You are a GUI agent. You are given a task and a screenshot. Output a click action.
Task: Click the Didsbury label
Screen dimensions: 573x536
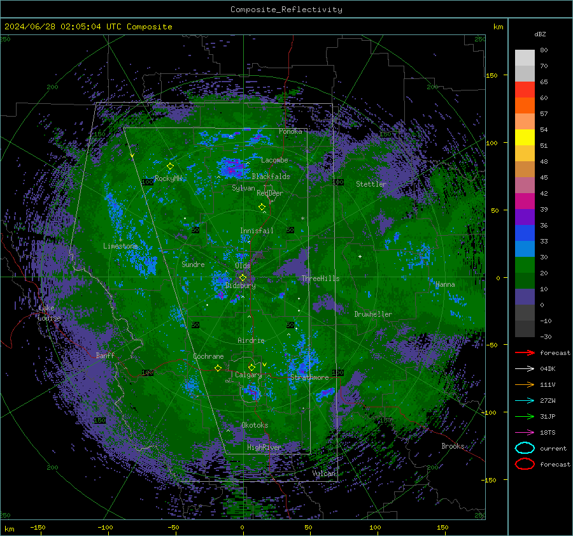[241, 286]
